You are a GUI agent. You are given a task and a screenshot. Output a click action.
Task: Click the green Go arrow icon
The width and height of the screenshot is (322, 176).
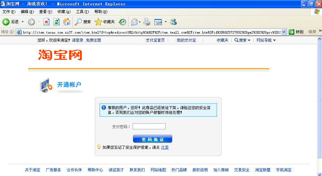tap(292, 32)
